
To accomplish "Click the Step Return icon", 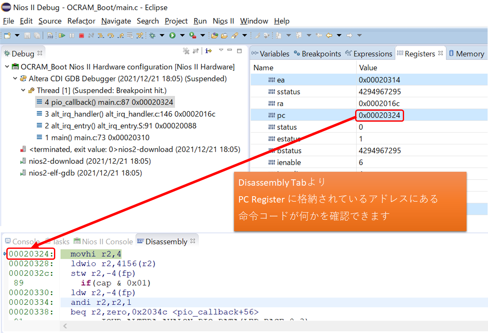I will 121,36.
